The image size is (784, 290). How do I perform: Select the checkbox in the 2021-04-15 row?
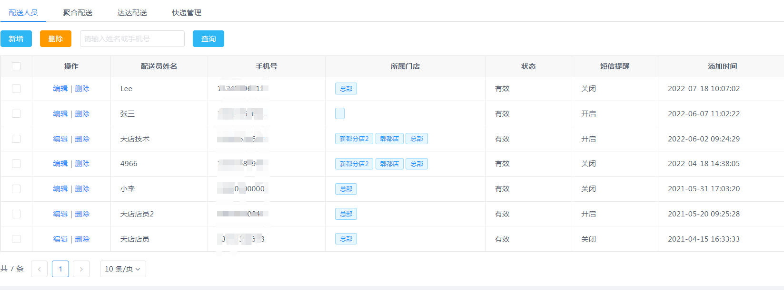pyautogui.click(x=16, y=239)
